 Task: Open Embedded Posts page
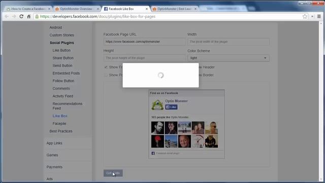66,73
